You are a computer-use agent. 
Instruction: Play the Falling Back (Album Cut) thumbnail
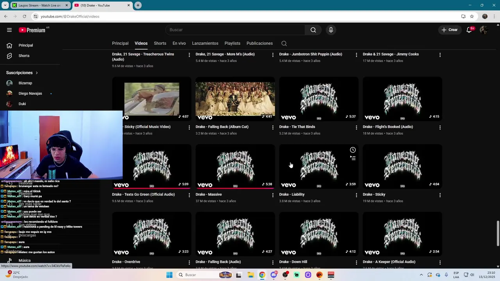coord(235,99)
